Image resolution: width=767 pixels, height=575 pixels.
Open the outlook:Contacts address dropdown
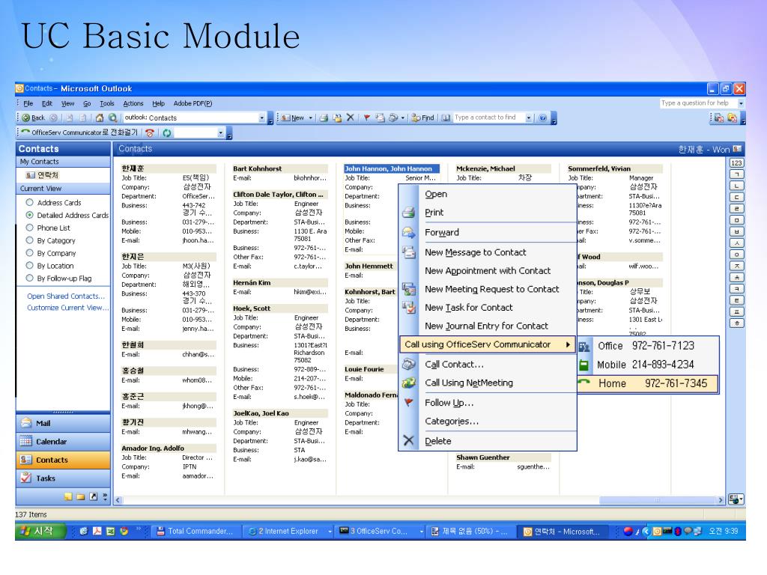261,118
